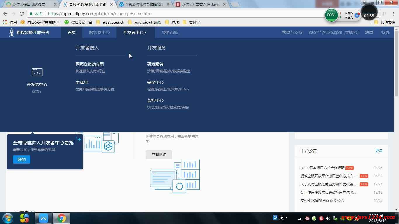Click the secure lock icon in address bar
Image resolution: width=399 pixels, height=224 pixels.
pos(32,14)
